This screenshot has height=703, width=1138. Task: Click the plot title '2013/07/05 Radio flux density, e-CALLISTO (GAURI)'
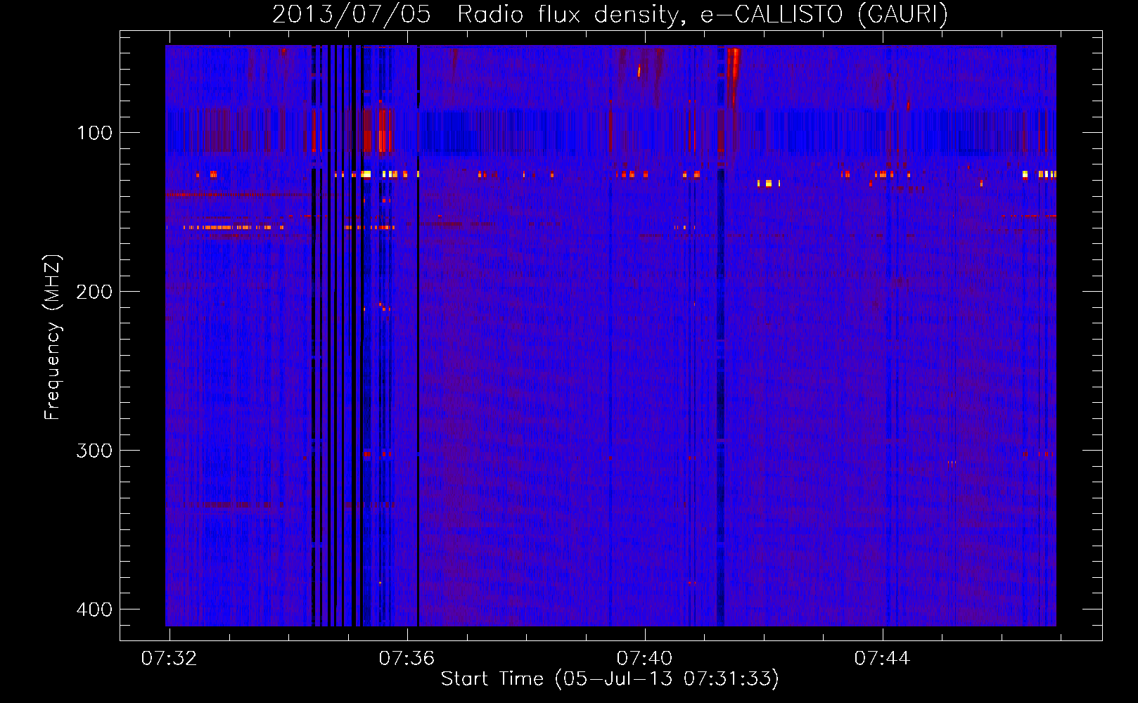[x=610, y=14]
